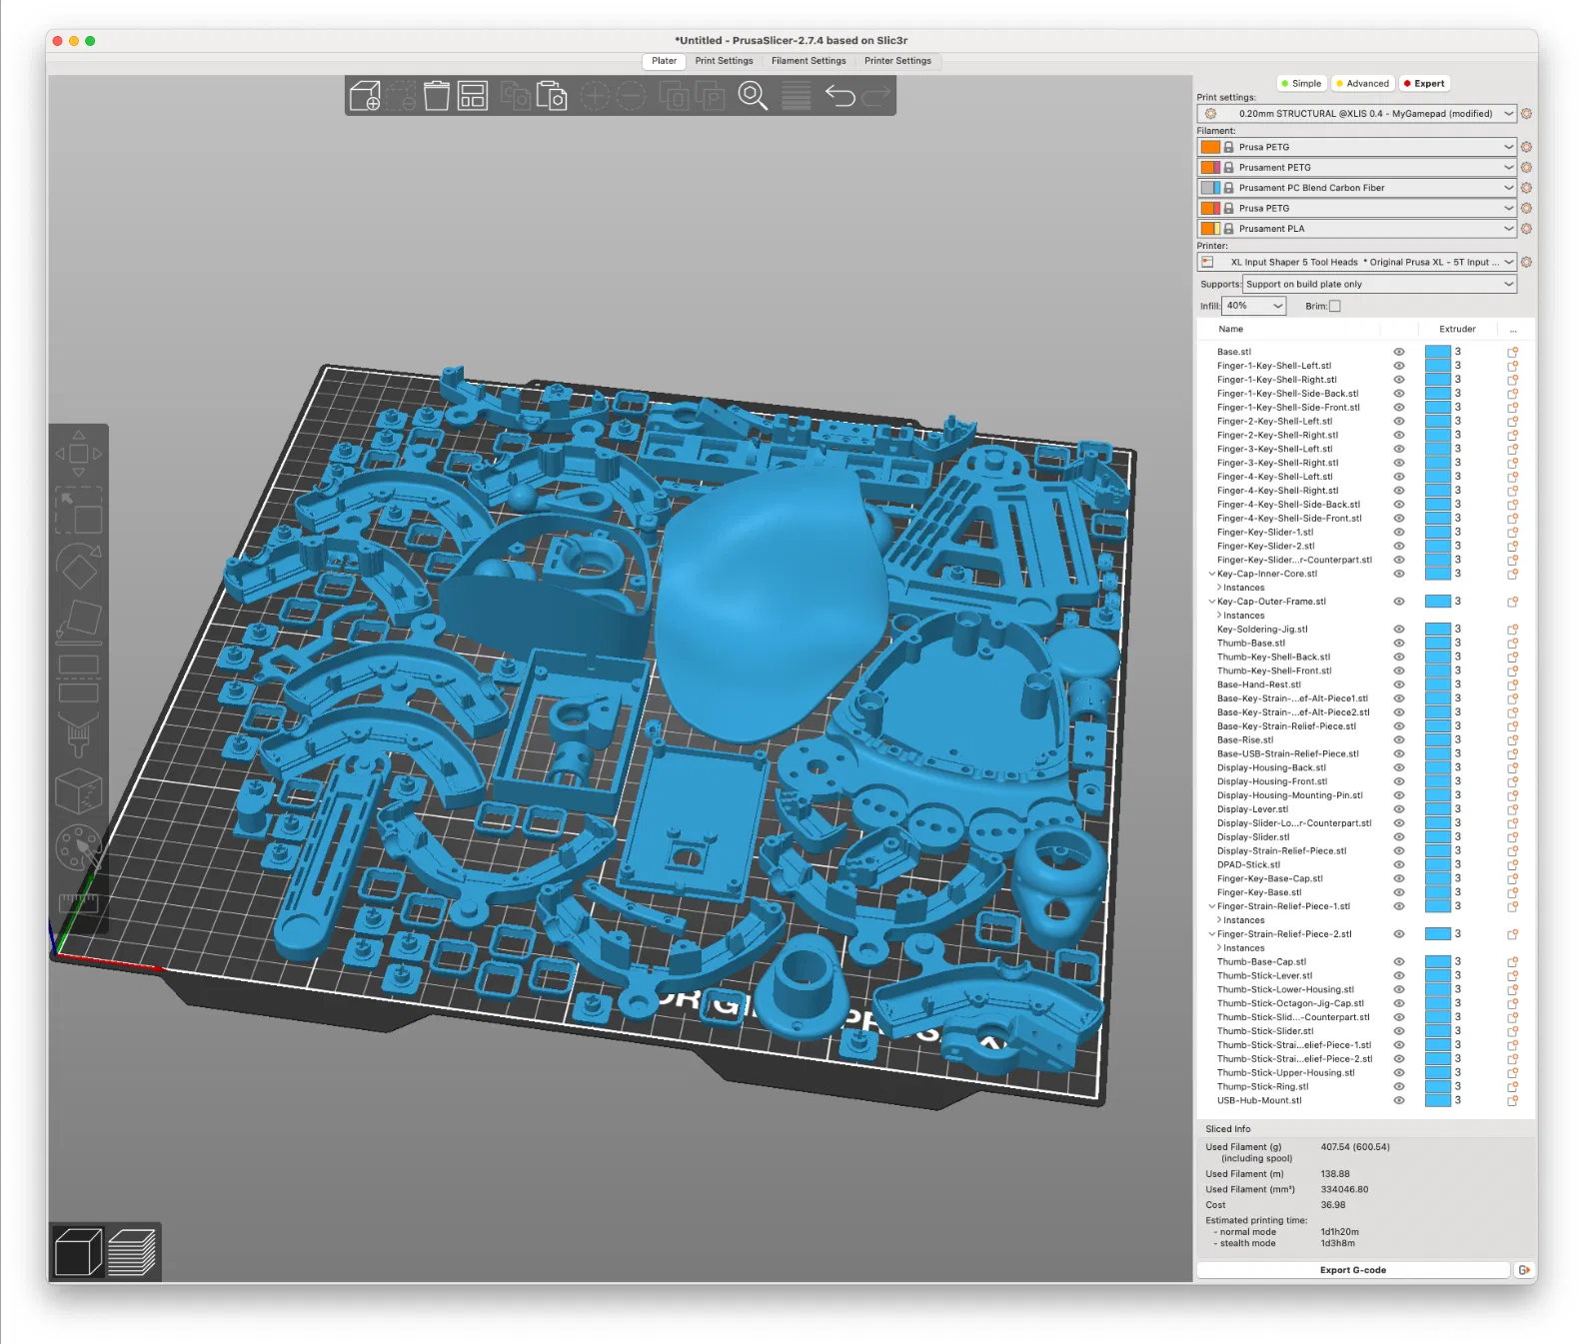Remove an instance using minus icon

[x=631, y=96]
